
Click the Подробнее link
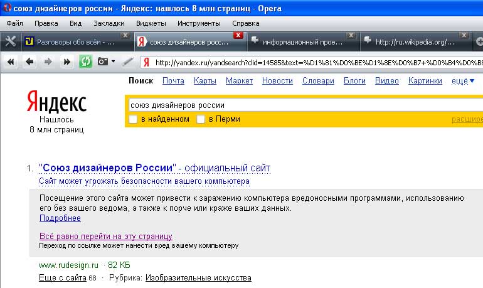pos(60,218)
